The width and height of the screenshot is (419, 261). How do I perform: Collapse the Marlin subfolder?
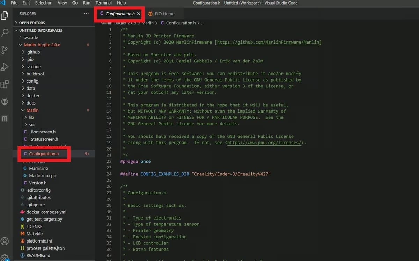click(x=23, y=110)
